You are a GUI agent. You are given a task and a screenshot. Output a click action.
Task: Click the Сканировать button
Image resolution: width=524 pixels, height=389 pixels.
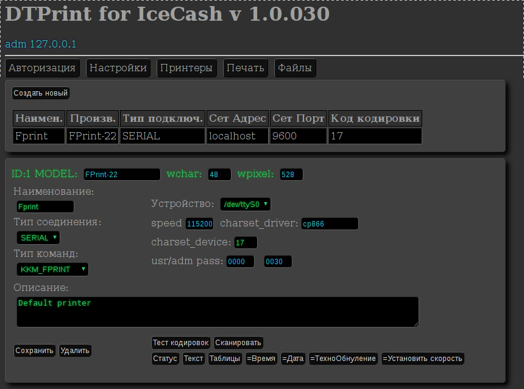[x=238, y=342]
